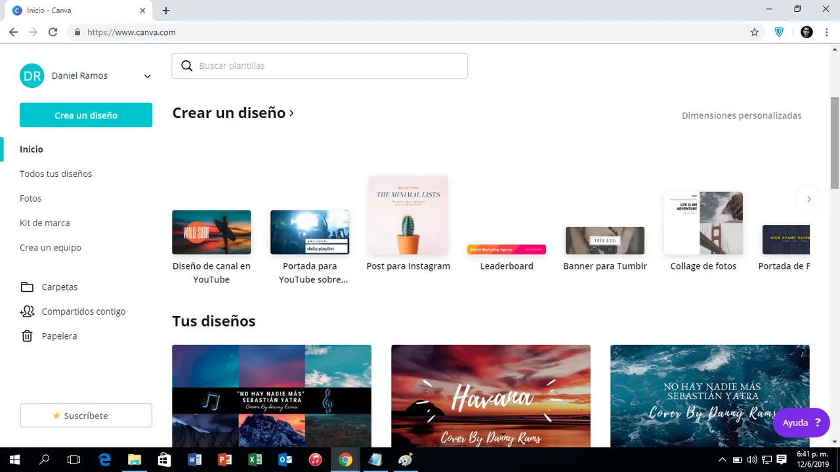
Task: Open Dimensiones personalizadas
Action: pyautogui.click(x=742, y=115)
